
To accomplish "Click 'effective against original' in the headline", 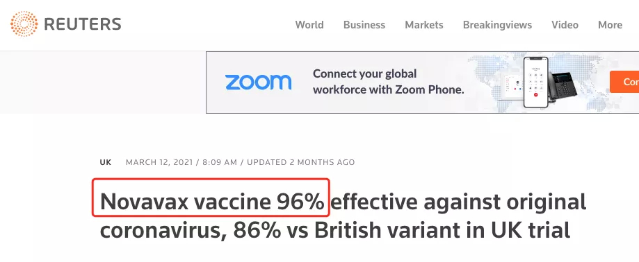I will pos(458,202).
